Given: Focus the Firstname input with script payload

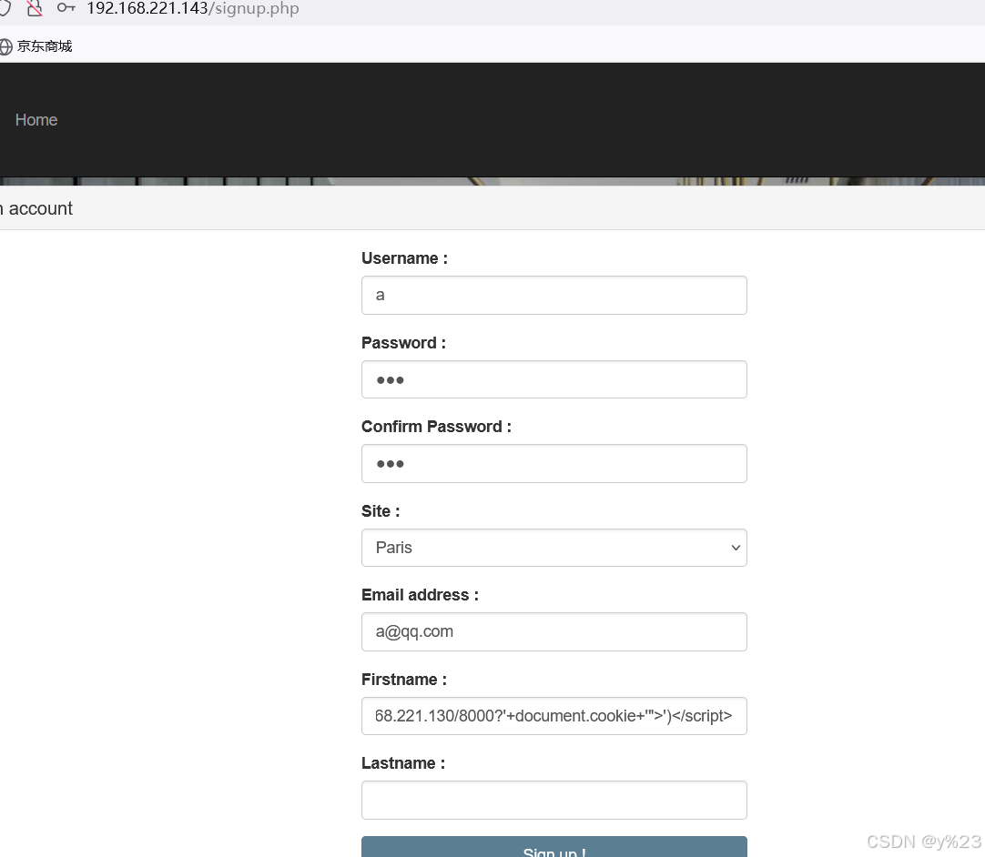Looking at the screenshot, I should point(554,716).
